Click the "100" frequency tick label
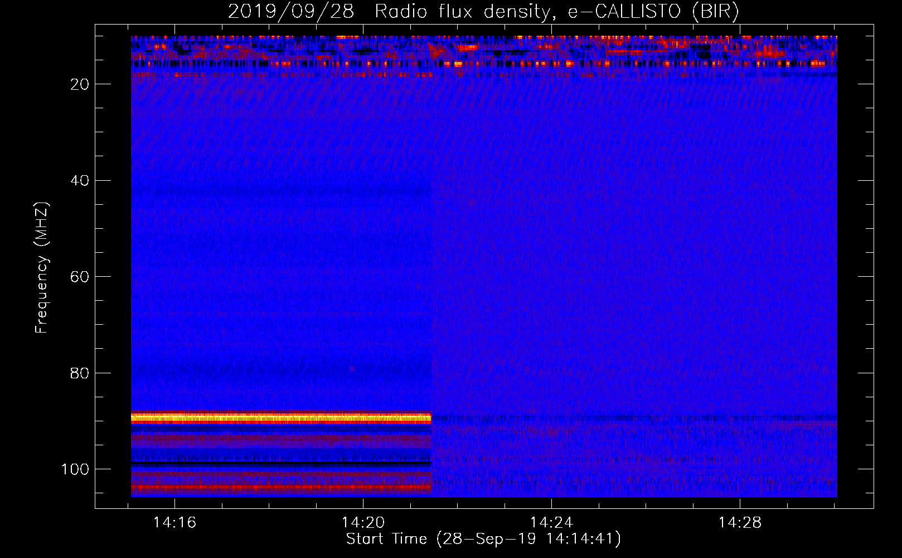This screenshot has height=558, width=902. point(75,469)
